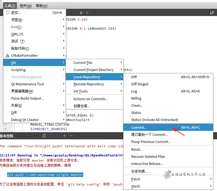Click the LF line ending indicator
This screenshot has width=217, height=191.
click(212, 13)
